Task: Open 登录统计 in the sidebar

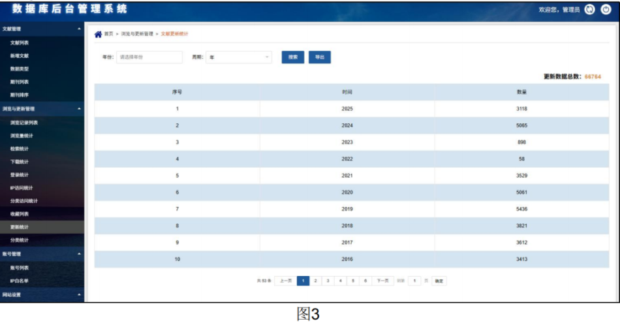Action: (20, 175)
